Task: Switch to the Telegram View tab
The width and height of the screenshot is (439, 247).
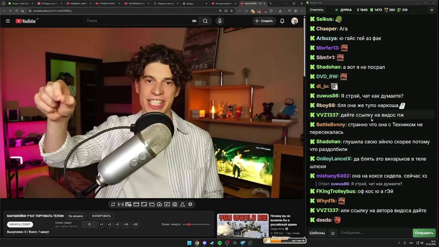Action: pyautogui.click(x=166, y=3)
